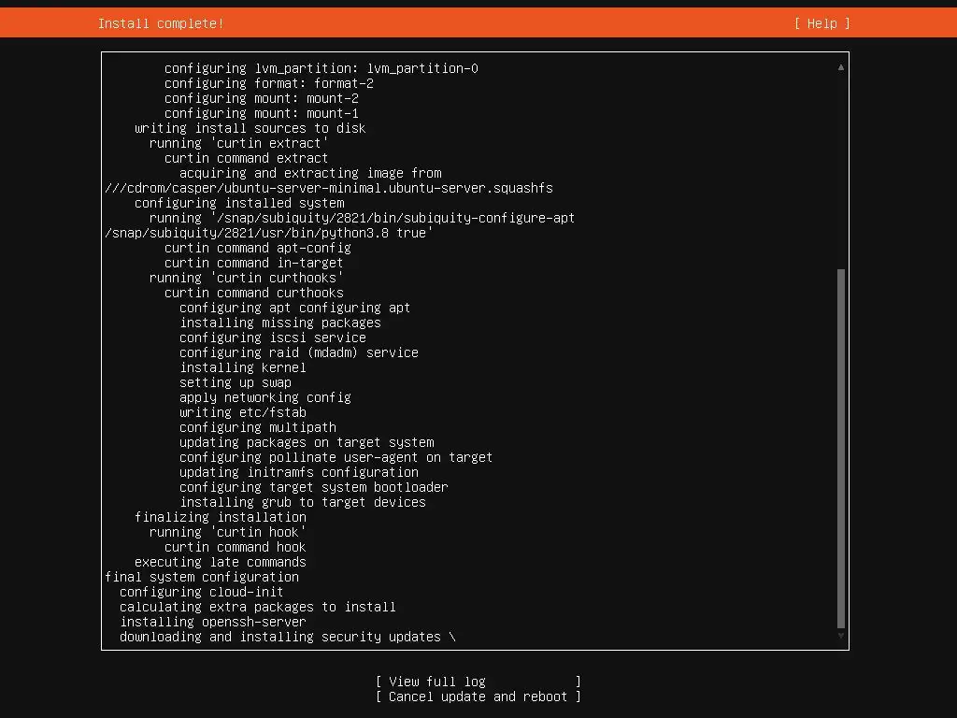This screenshot has width=957, height=718.
Task: Click 'configuring target system bootloader' line
Action: 314,487
